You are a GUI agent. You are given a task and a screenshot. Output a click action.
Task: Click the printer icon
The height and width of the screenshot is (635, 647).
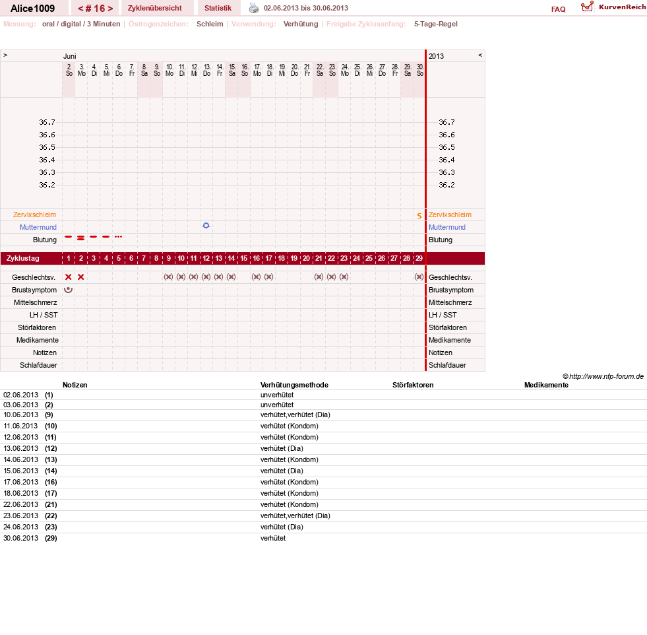coord(254,8)
